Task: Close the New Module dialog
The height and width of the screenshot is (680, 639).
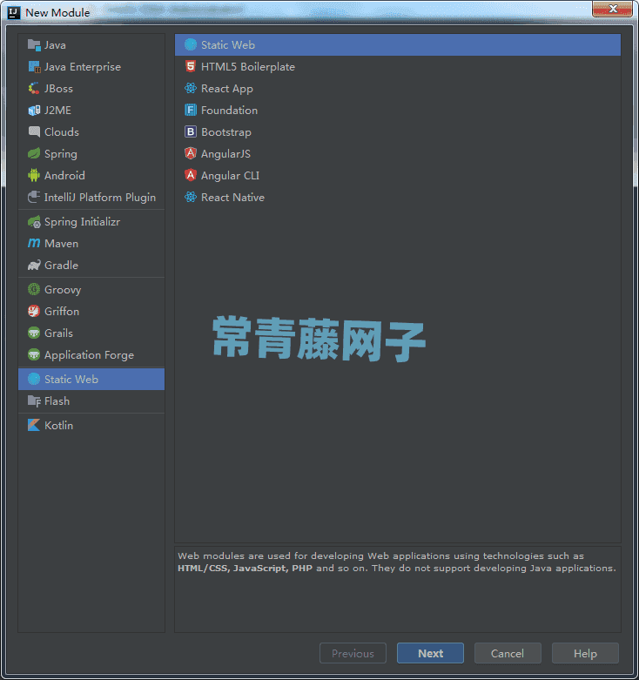Action: pyautogui.click(x=613, y=9)
